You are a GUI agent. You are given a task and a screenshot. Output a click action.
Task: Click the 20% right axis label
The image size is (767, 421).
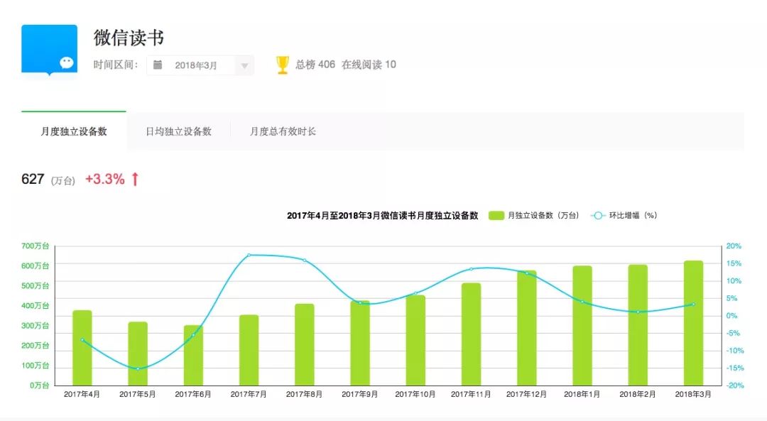(734, 246)
